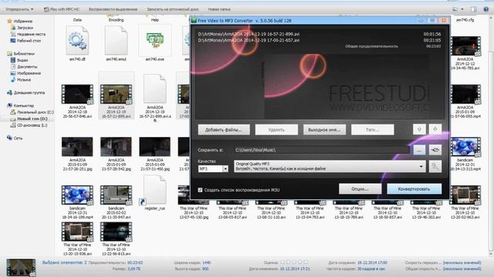Click the preview thumbnail in the details pane
Viewport: 494px width, 277px height.
[x=21, y=268]
